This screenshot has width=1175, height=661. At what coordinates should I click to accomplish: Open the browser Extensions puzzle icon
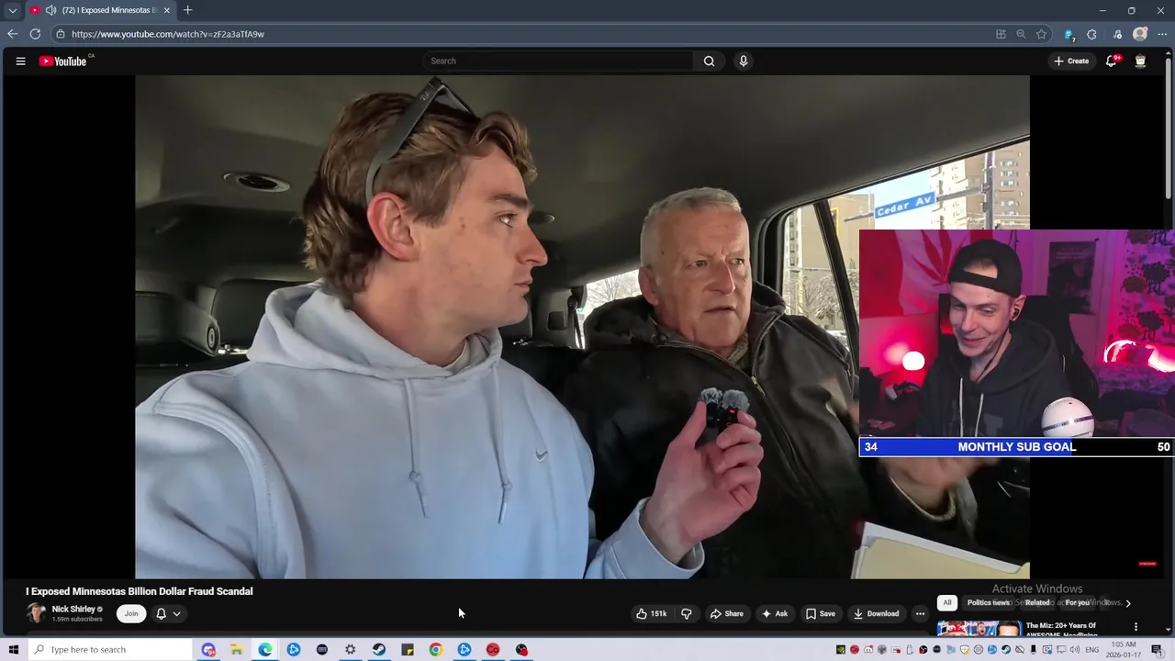[1091, 34]
